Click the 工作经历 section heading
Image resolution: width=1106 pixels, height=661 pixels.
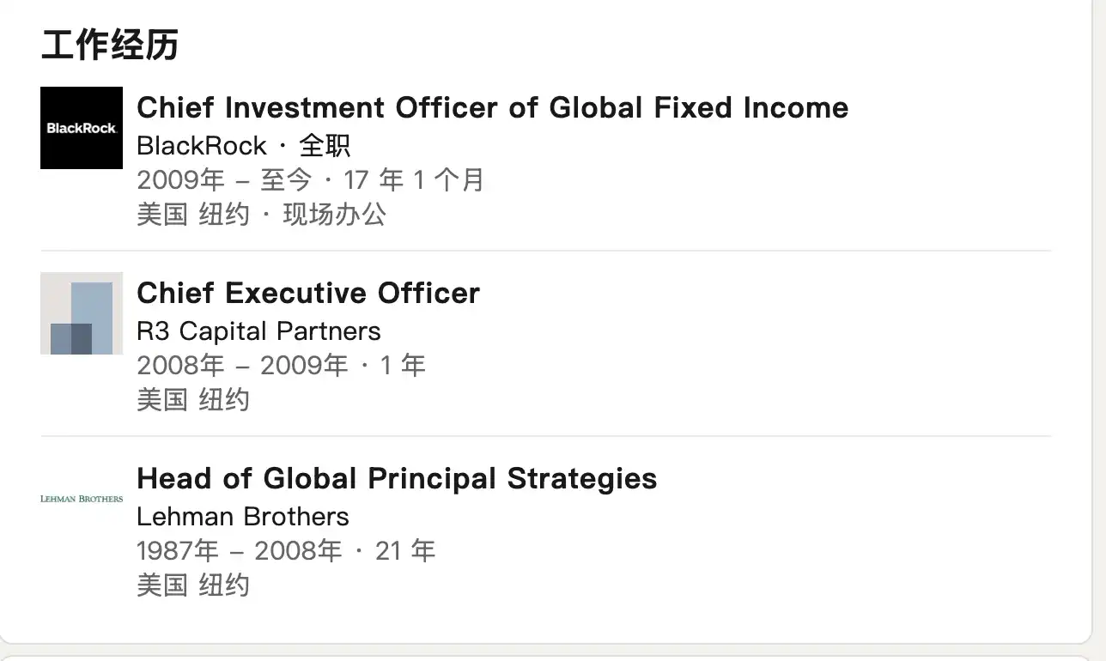pos(110,45)
